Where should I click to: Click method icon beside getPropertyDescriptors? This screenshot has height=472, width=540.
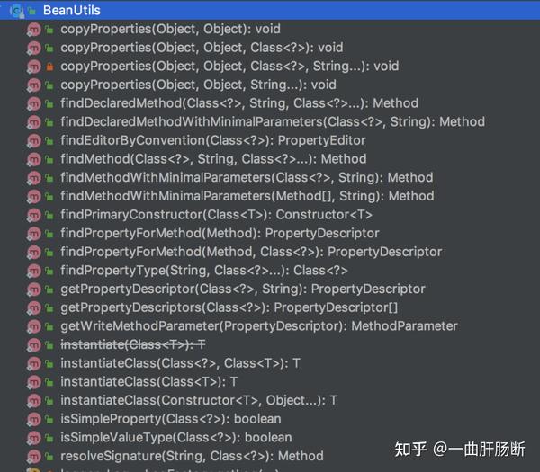(x=34, y=307)
